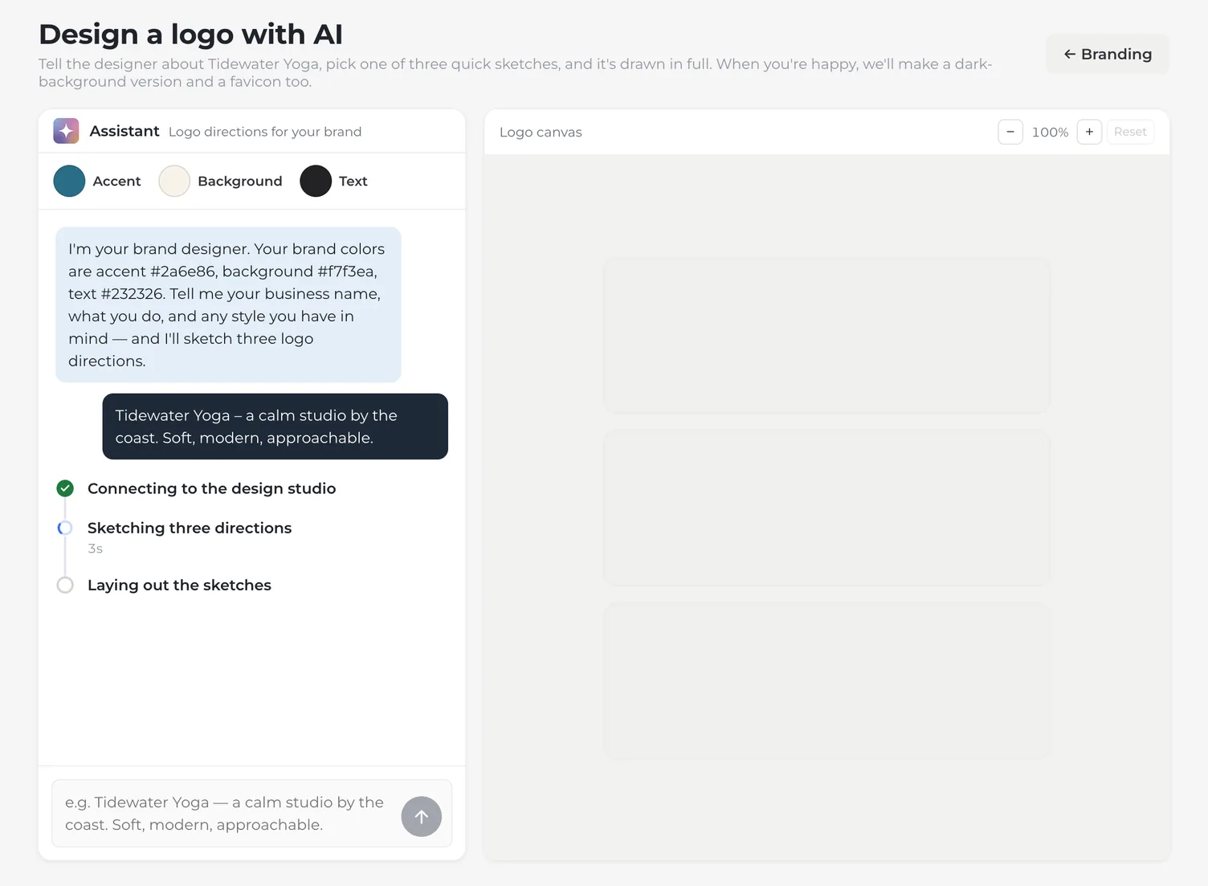Click the assistant intro message bubble
The width and height of the screenshot is (1208, 886).
click(x=228, y=304)
